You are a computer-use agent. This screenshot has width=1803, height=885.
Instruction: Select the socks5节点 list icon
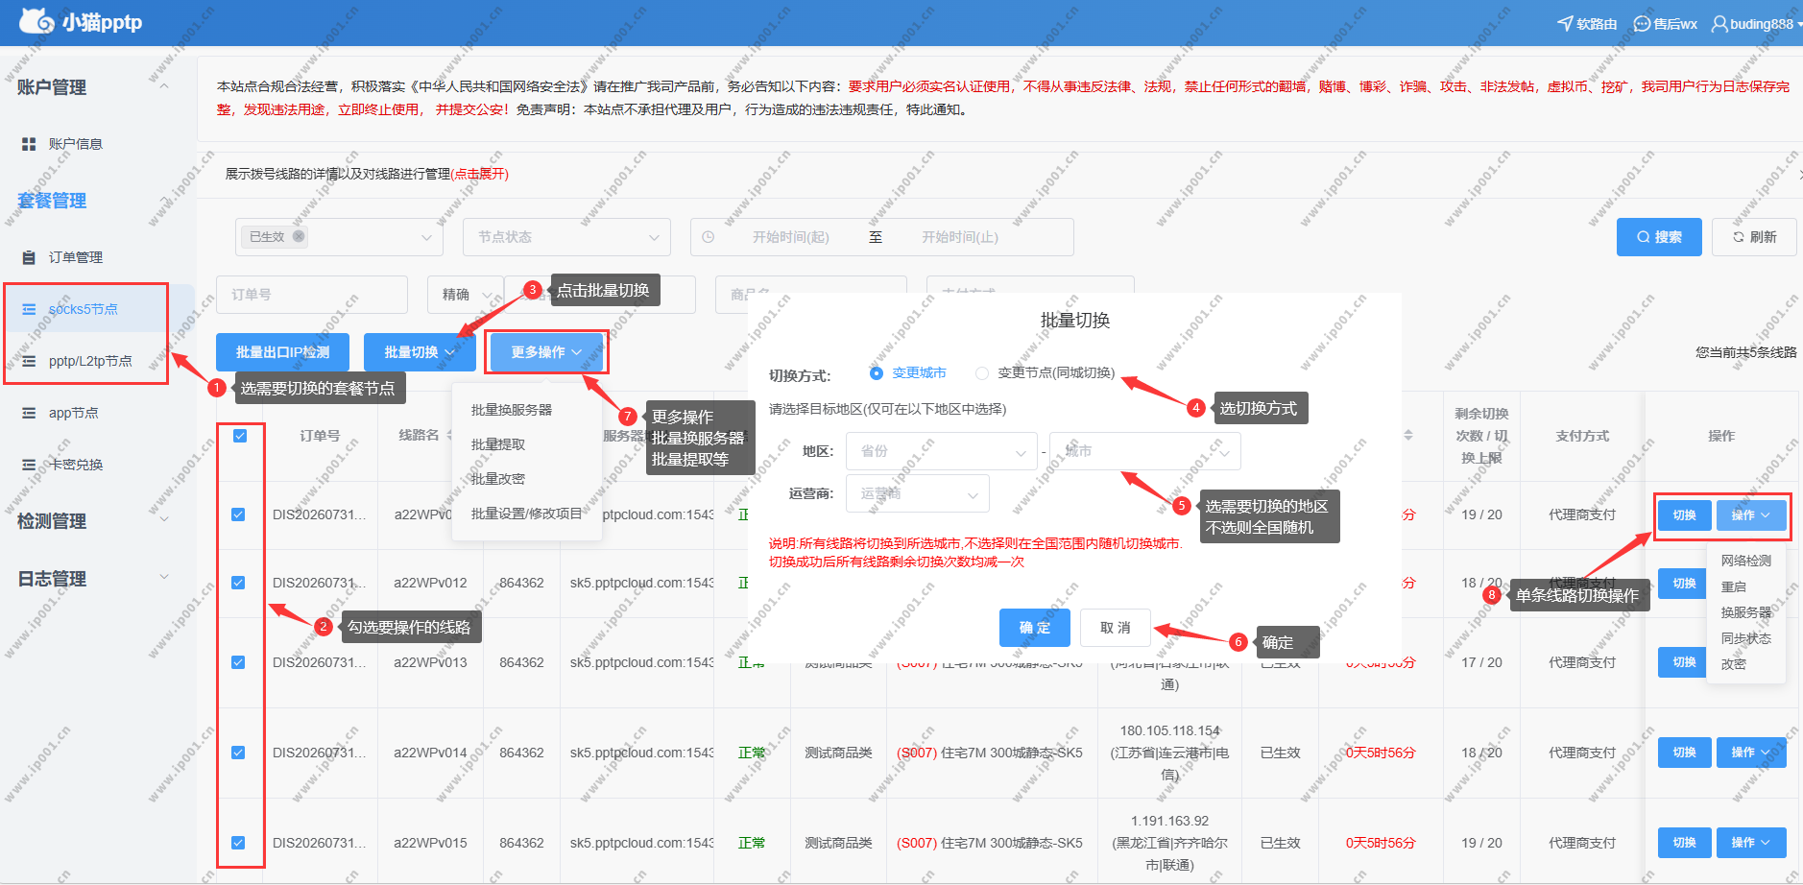[29, 309]
